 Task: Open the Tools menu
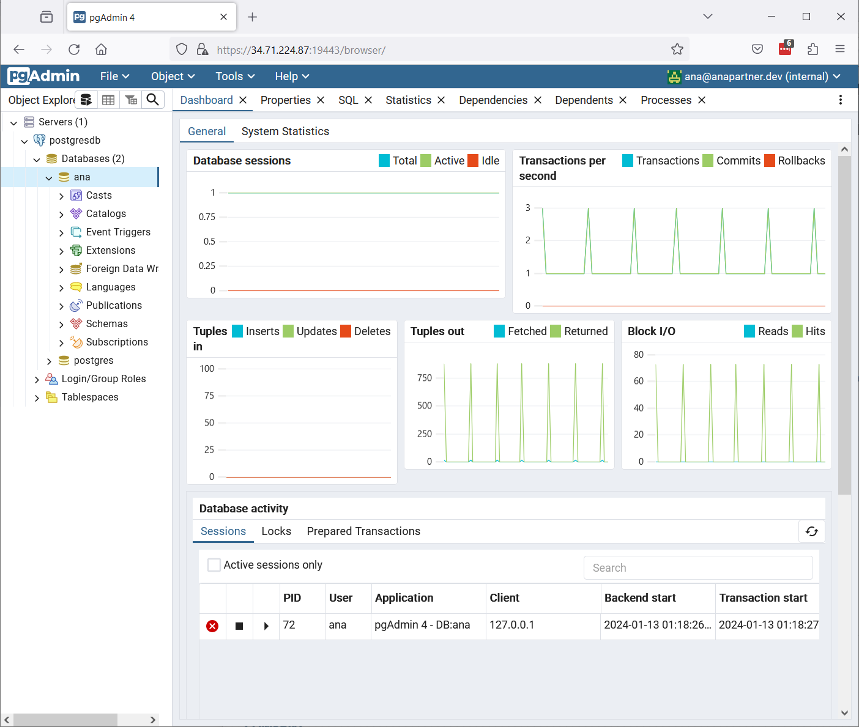point(235,76)
